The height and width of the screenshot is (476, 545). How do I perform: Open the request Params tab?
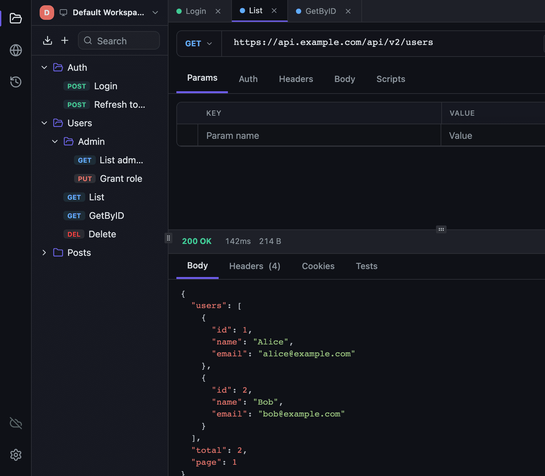[x=202, y=78]
